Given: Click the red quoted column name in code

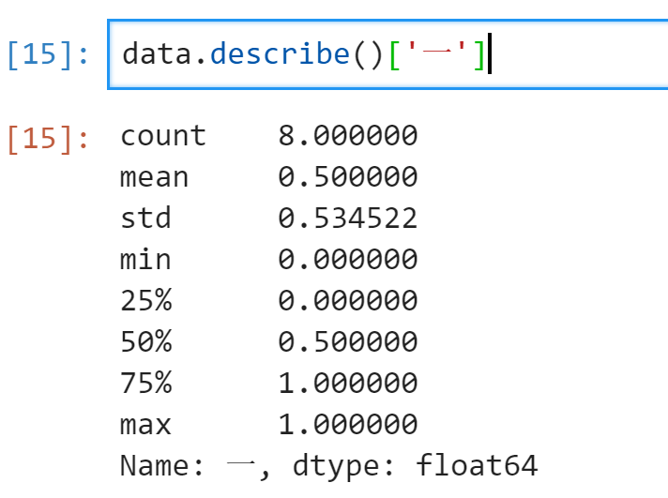Looking at the screenshot, I should click(x=436, y=53).
